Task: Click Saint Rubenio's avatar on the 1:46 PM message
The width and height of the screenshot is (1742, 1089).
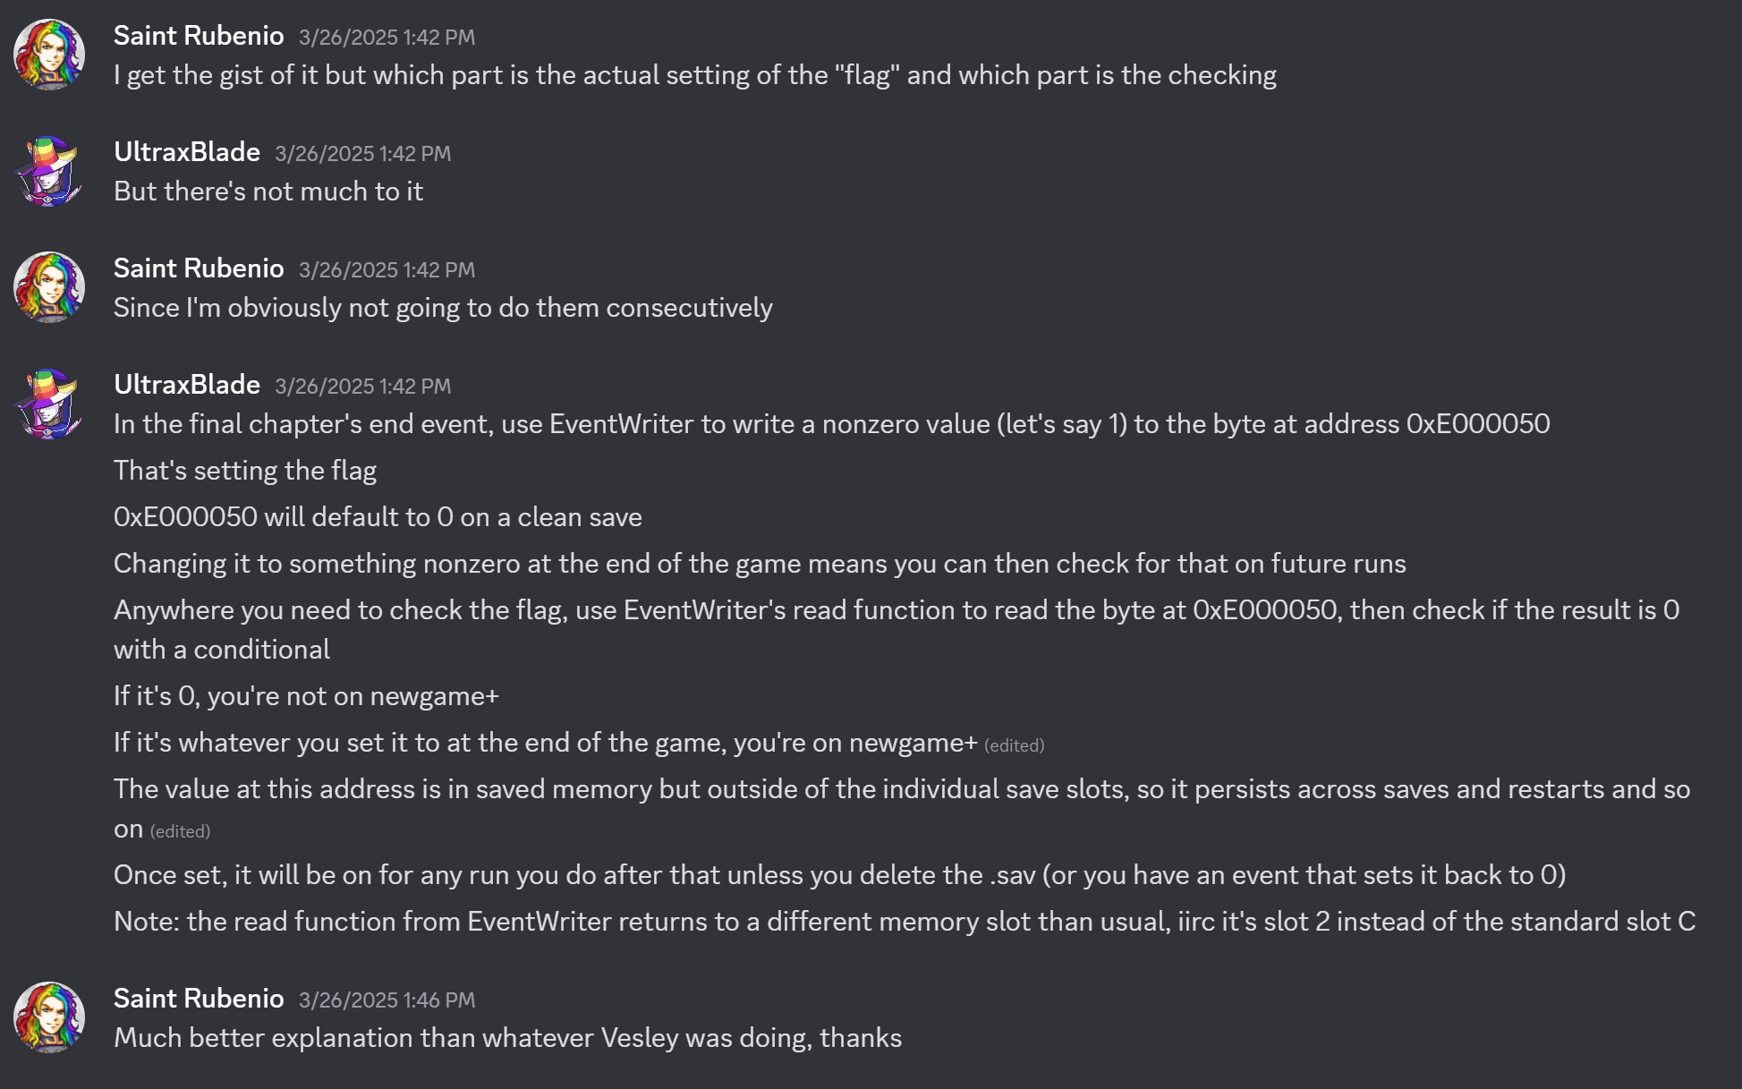Action: pyautogui.click(x=49, y=1018)
